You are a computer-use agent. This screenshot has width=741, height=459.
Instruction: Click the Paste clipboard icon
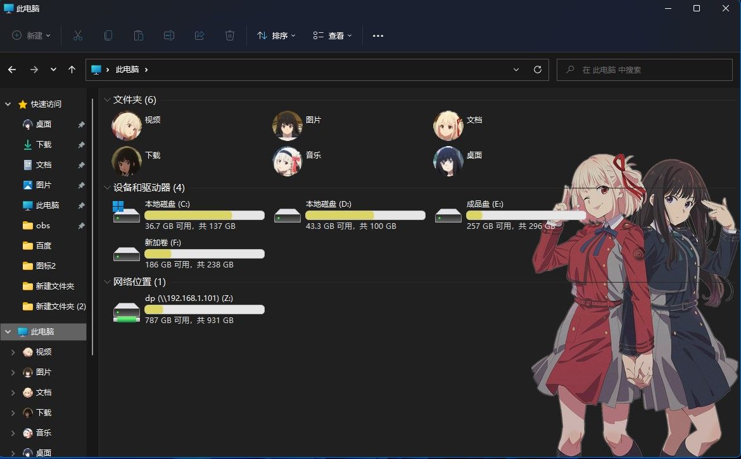coord(139,35)
